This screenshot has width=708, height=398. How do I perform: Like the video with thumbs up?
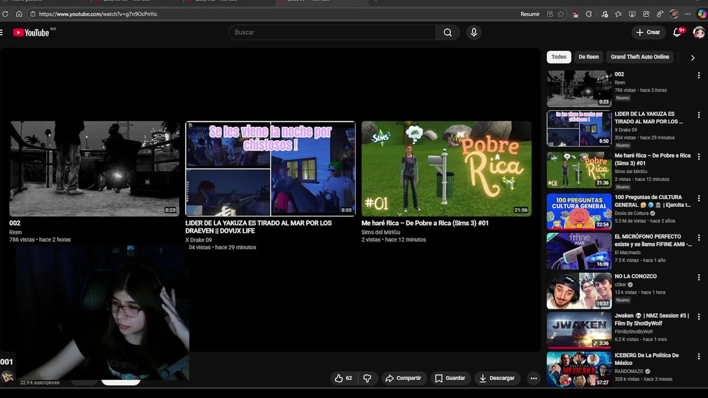[343, 378]
